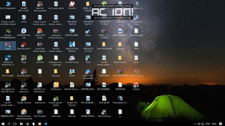225x126 pixels.
Task: Launch GeForce Experience
Action: 24,87
